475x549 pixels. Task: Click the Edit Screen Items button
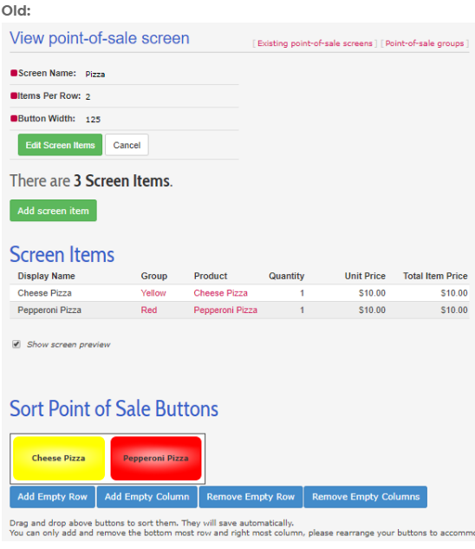click(60, 145)
